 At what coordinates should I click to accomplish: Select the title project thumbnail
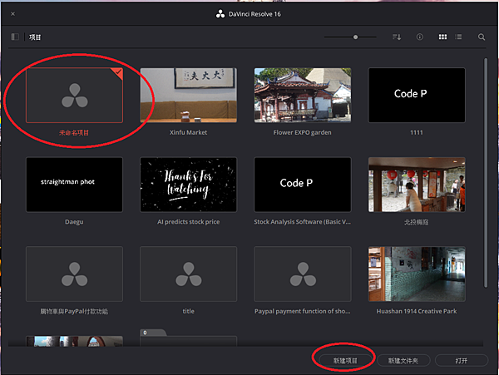[x=189, y=274]
